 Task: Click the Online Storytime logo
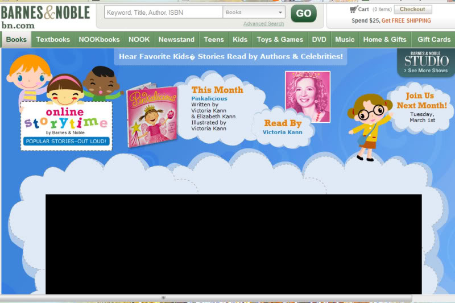tap(66, 126)
